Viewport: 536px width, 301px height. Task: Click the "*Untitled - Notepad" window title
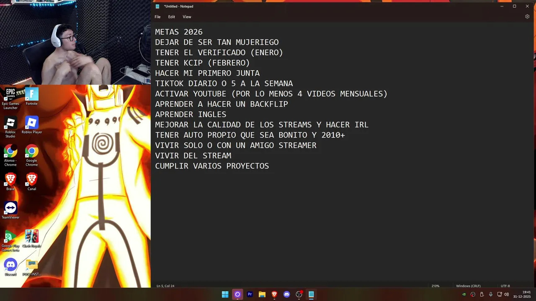[178, 6]
